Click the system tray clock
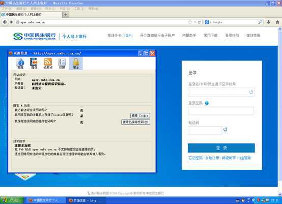 [x=275, y=200]
